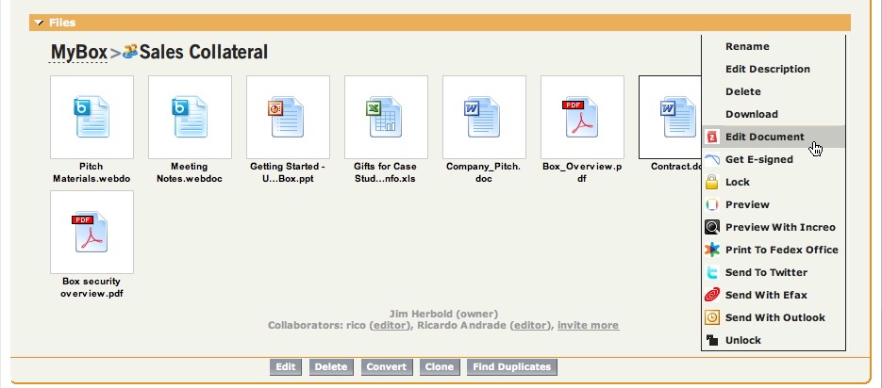882x388 pixels.
Task: Select the Contract.doc file thumbnail
Action: coord(672,118)
